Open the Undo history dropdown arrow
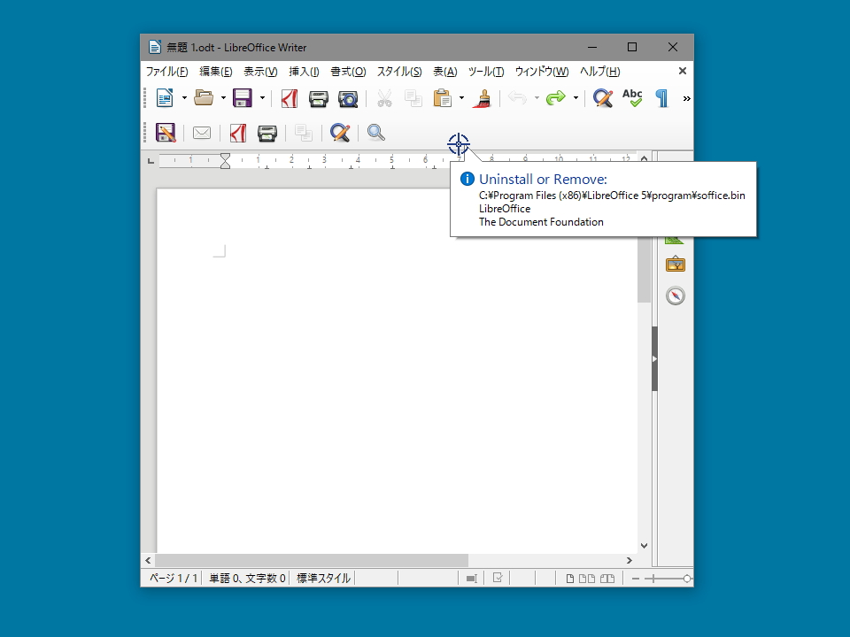This screenshot has height=637, width=850. click(x=537, y=98)
